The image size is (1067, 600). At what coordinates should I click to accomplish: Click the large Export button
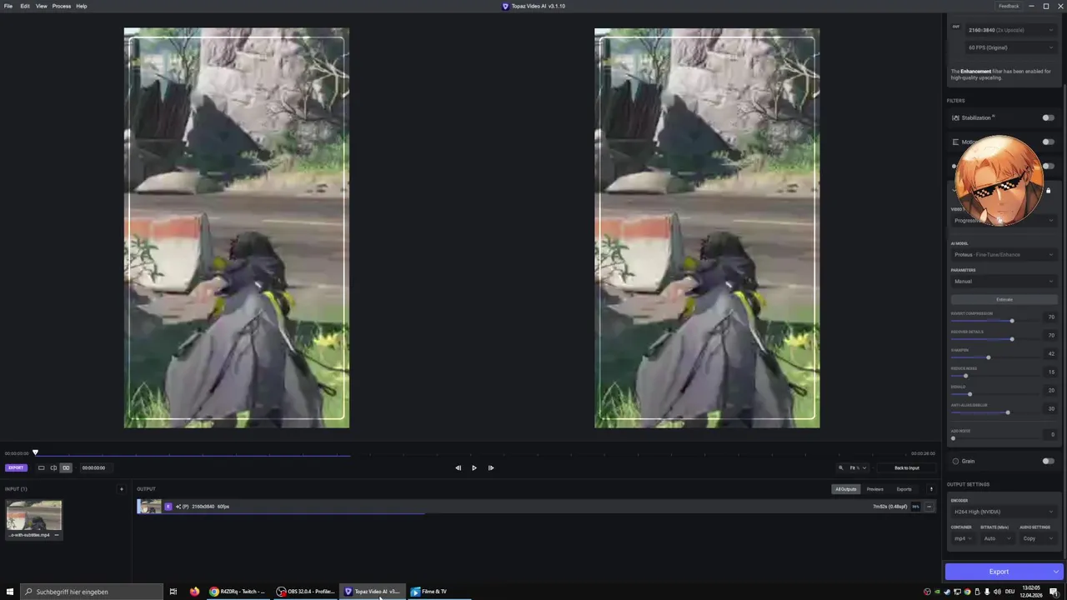(998, 572)
